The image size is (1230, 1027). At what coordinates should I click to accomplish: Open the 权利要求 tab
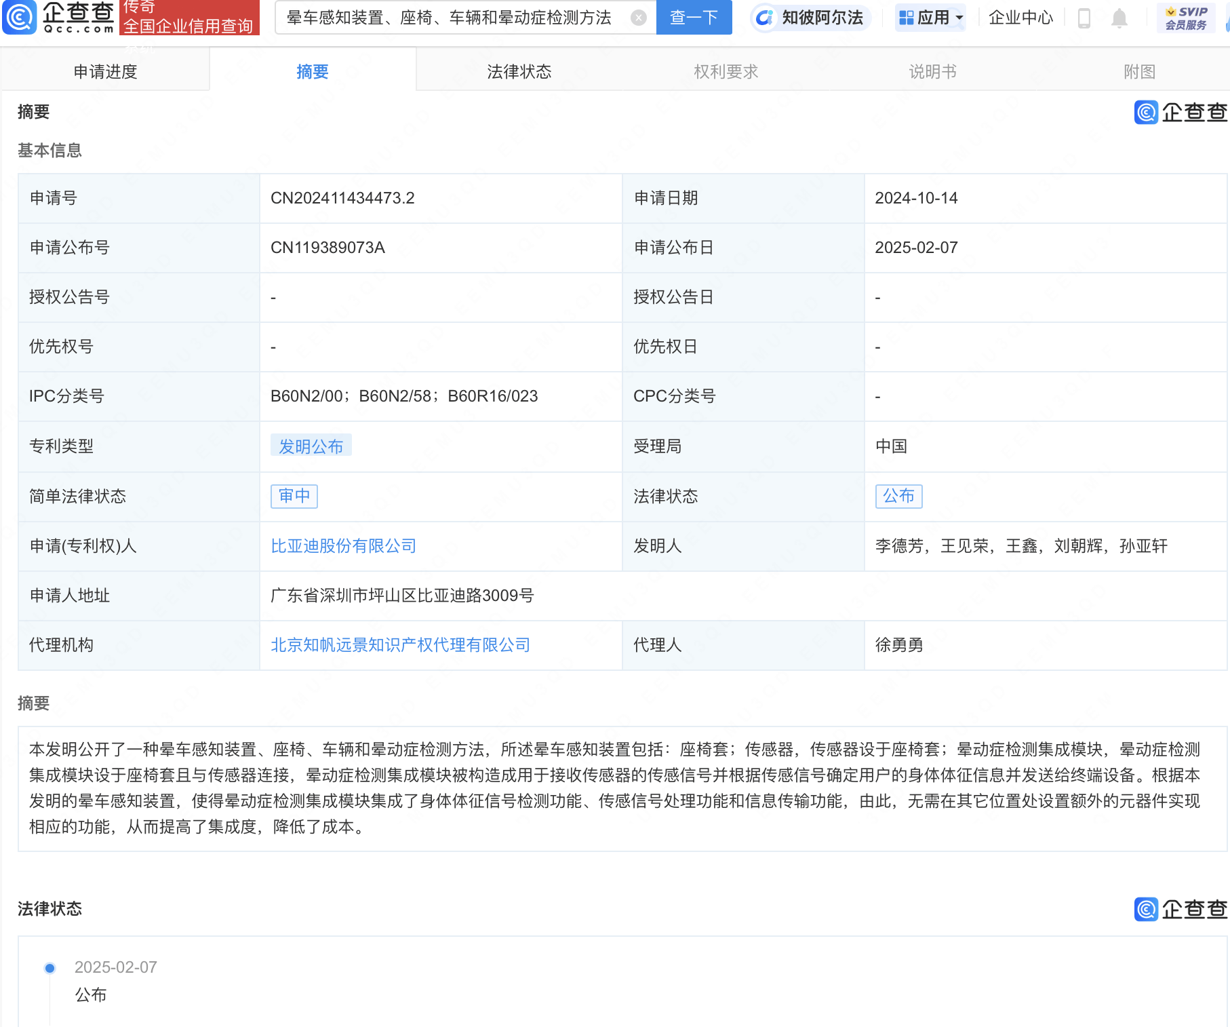tap(726, 71)
